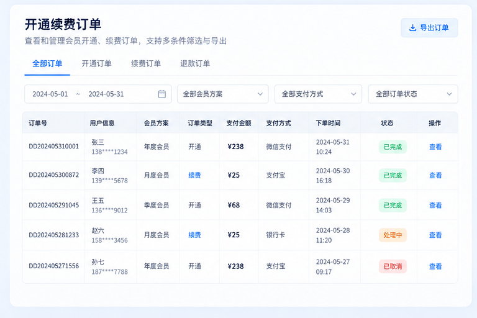Click the 导出订单 button
Viewport: 477px width, 318px height.
point(429,28)
